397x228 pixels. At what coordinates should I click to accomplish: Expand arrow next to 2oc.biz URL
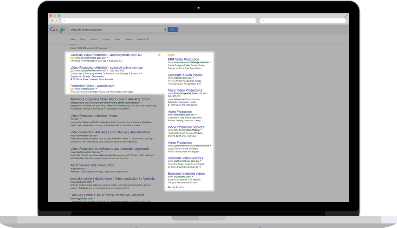(x=80, y=119)
